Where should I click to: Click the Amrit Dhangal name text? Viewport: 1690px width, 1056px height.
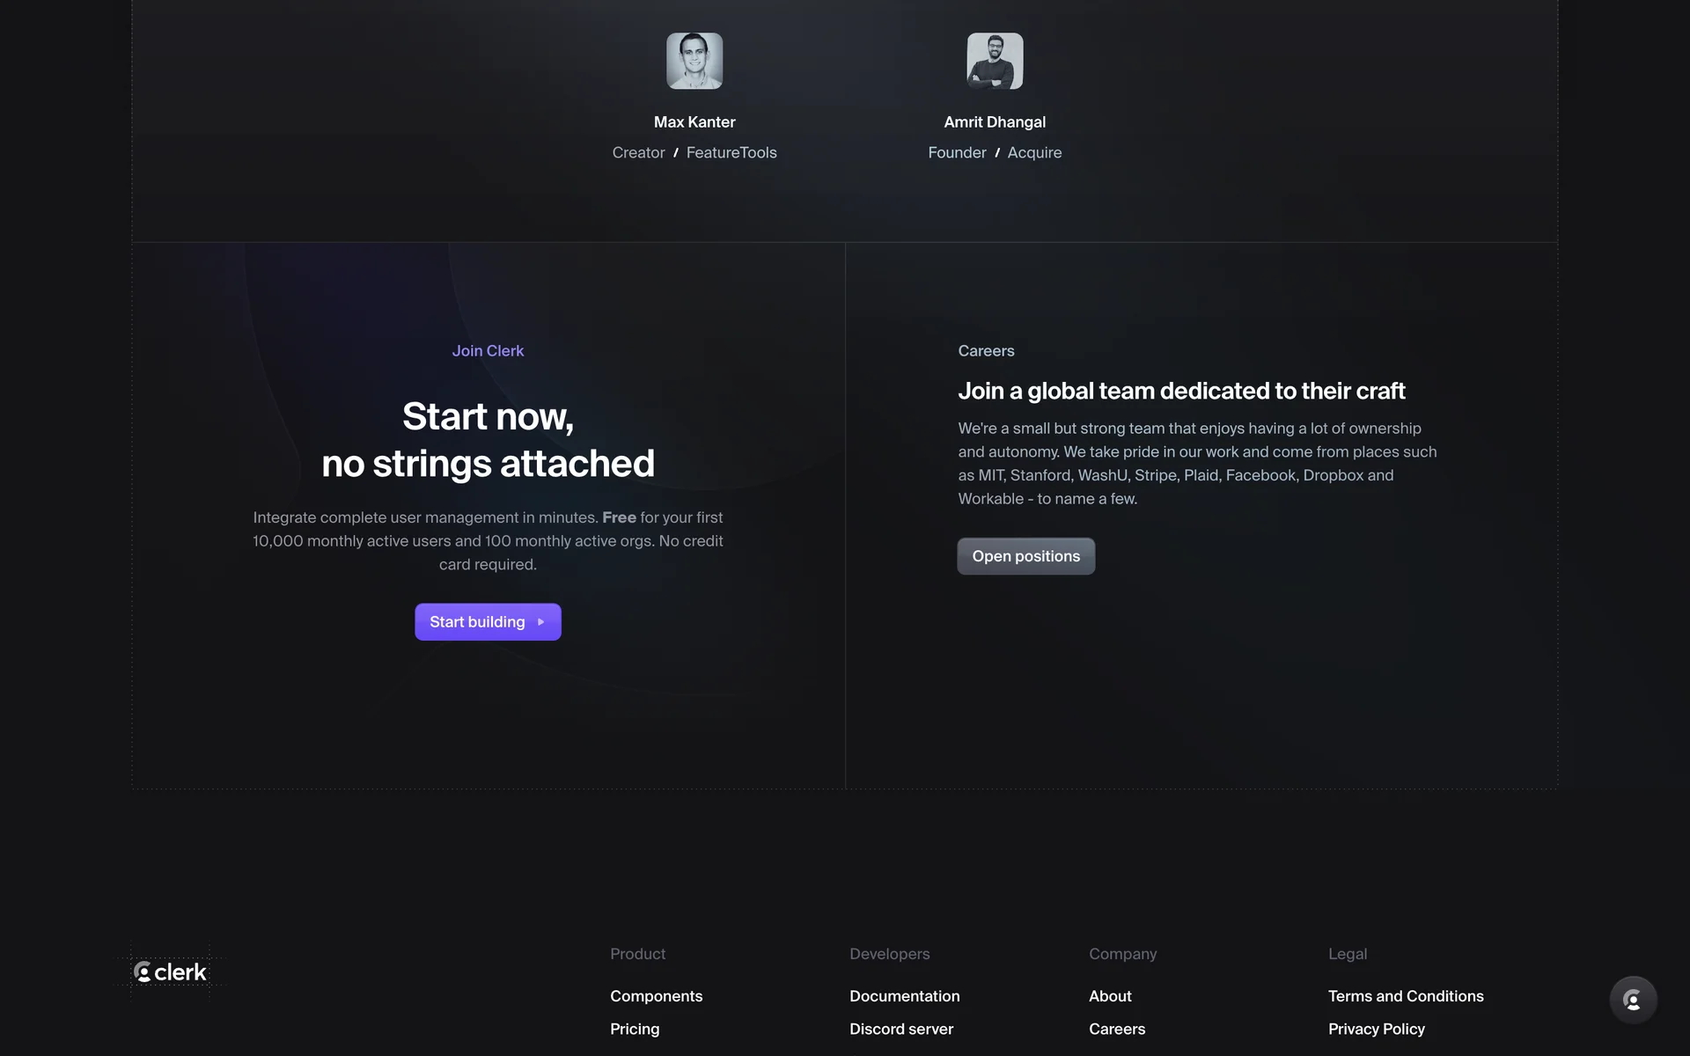pyautogui.click(x=995, y=122)
